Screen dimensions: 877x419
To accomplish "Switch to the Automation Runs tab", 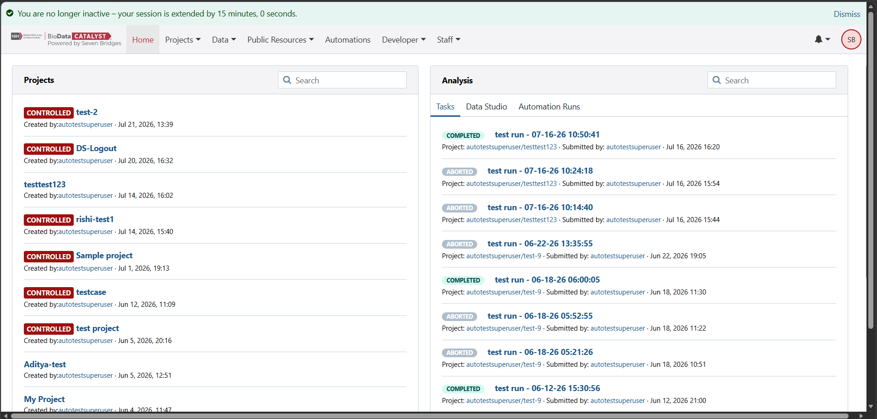I will (549, 107).
